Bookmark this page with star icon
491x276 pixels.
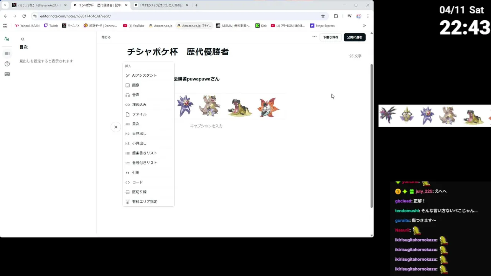[x=323, y=16]
